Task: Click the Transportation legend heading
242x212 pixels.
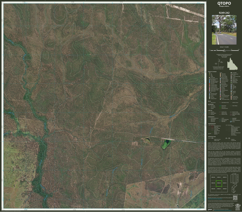Action: click(212, 124)
